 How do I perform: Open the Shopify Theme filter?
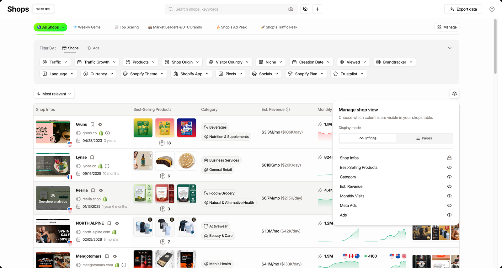[144, 74]
